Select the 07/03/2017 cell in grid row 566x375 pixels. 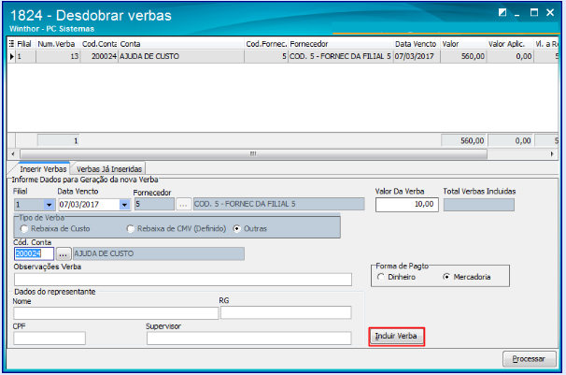[417, 56]
